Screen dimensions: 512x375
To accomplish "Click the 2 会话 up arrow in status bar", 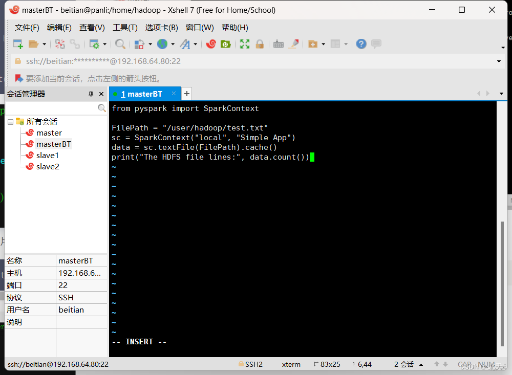I will [x=421, y=365].
